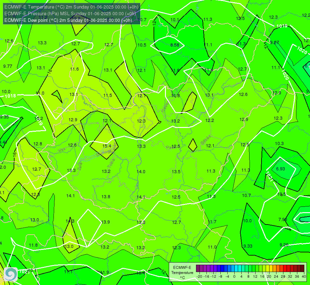Click the cyan swatch above legend value 0

point(236,269)
